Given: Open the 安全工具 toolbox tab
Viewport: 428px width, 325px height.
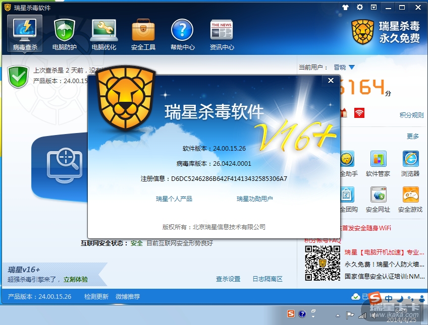Looking at the screenshot, I should [143, 34].
